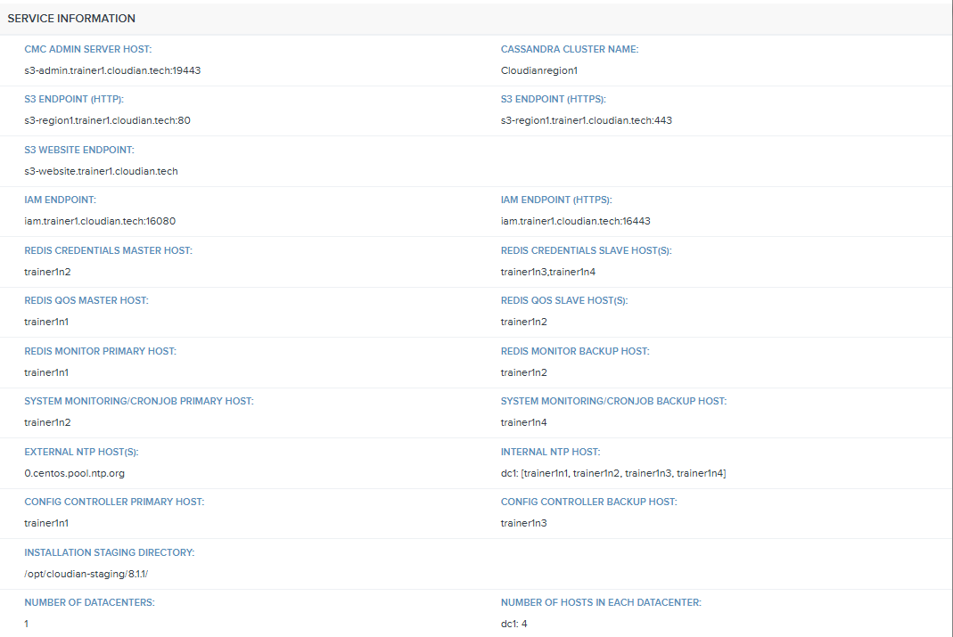The height and width of the screenshot is (637, 953).
Task: Select the IAM ENDPOINT label without HTTPS
Action: (60, 200)
